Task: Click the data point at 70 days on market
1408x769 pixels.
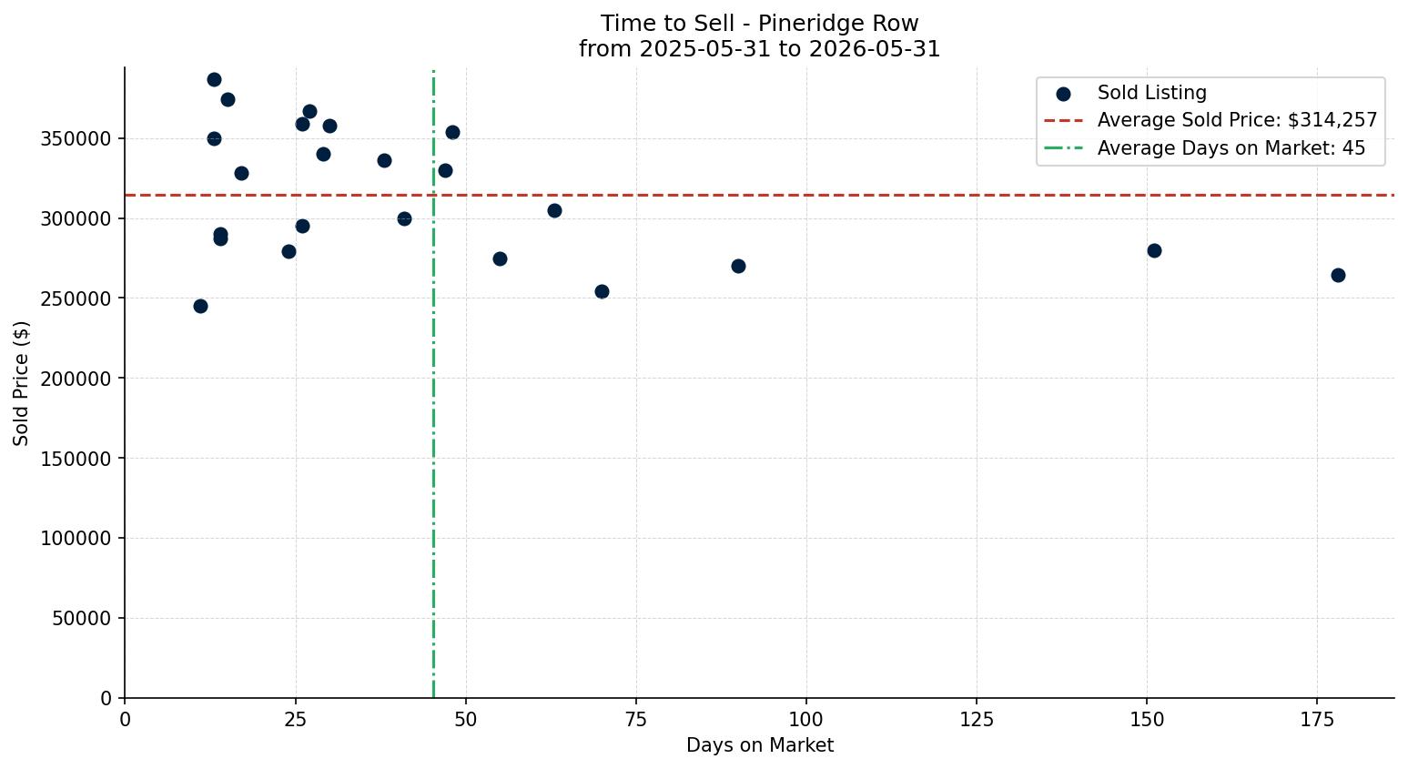Action: (602, 291)
